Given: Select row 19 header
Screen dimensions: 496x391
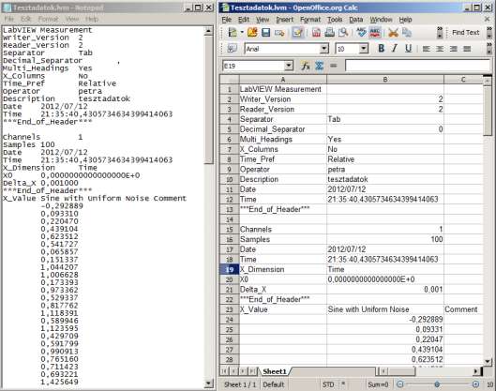Looking at the screenshot, I should click(230, 269).
